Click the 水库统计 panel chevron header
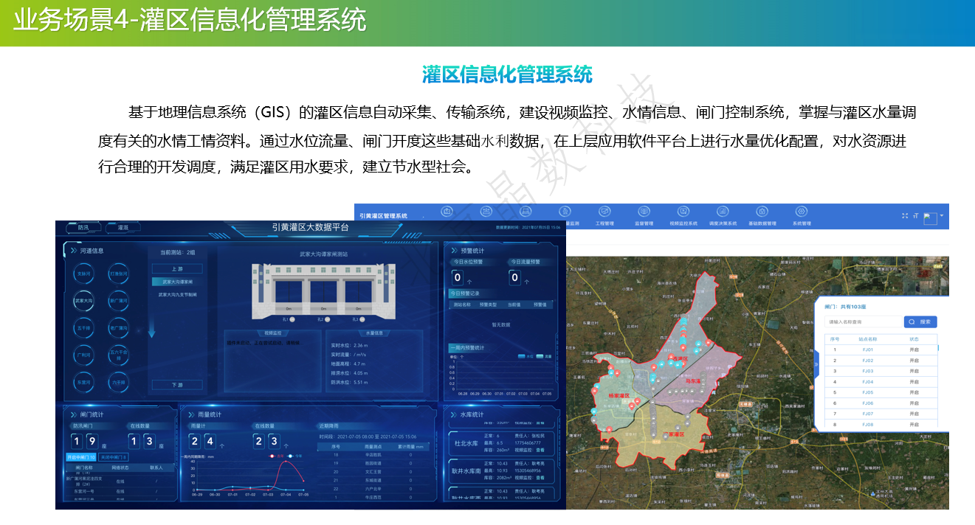Image resolution: width=975 pixels, height=525 pixels. [466, 414]
